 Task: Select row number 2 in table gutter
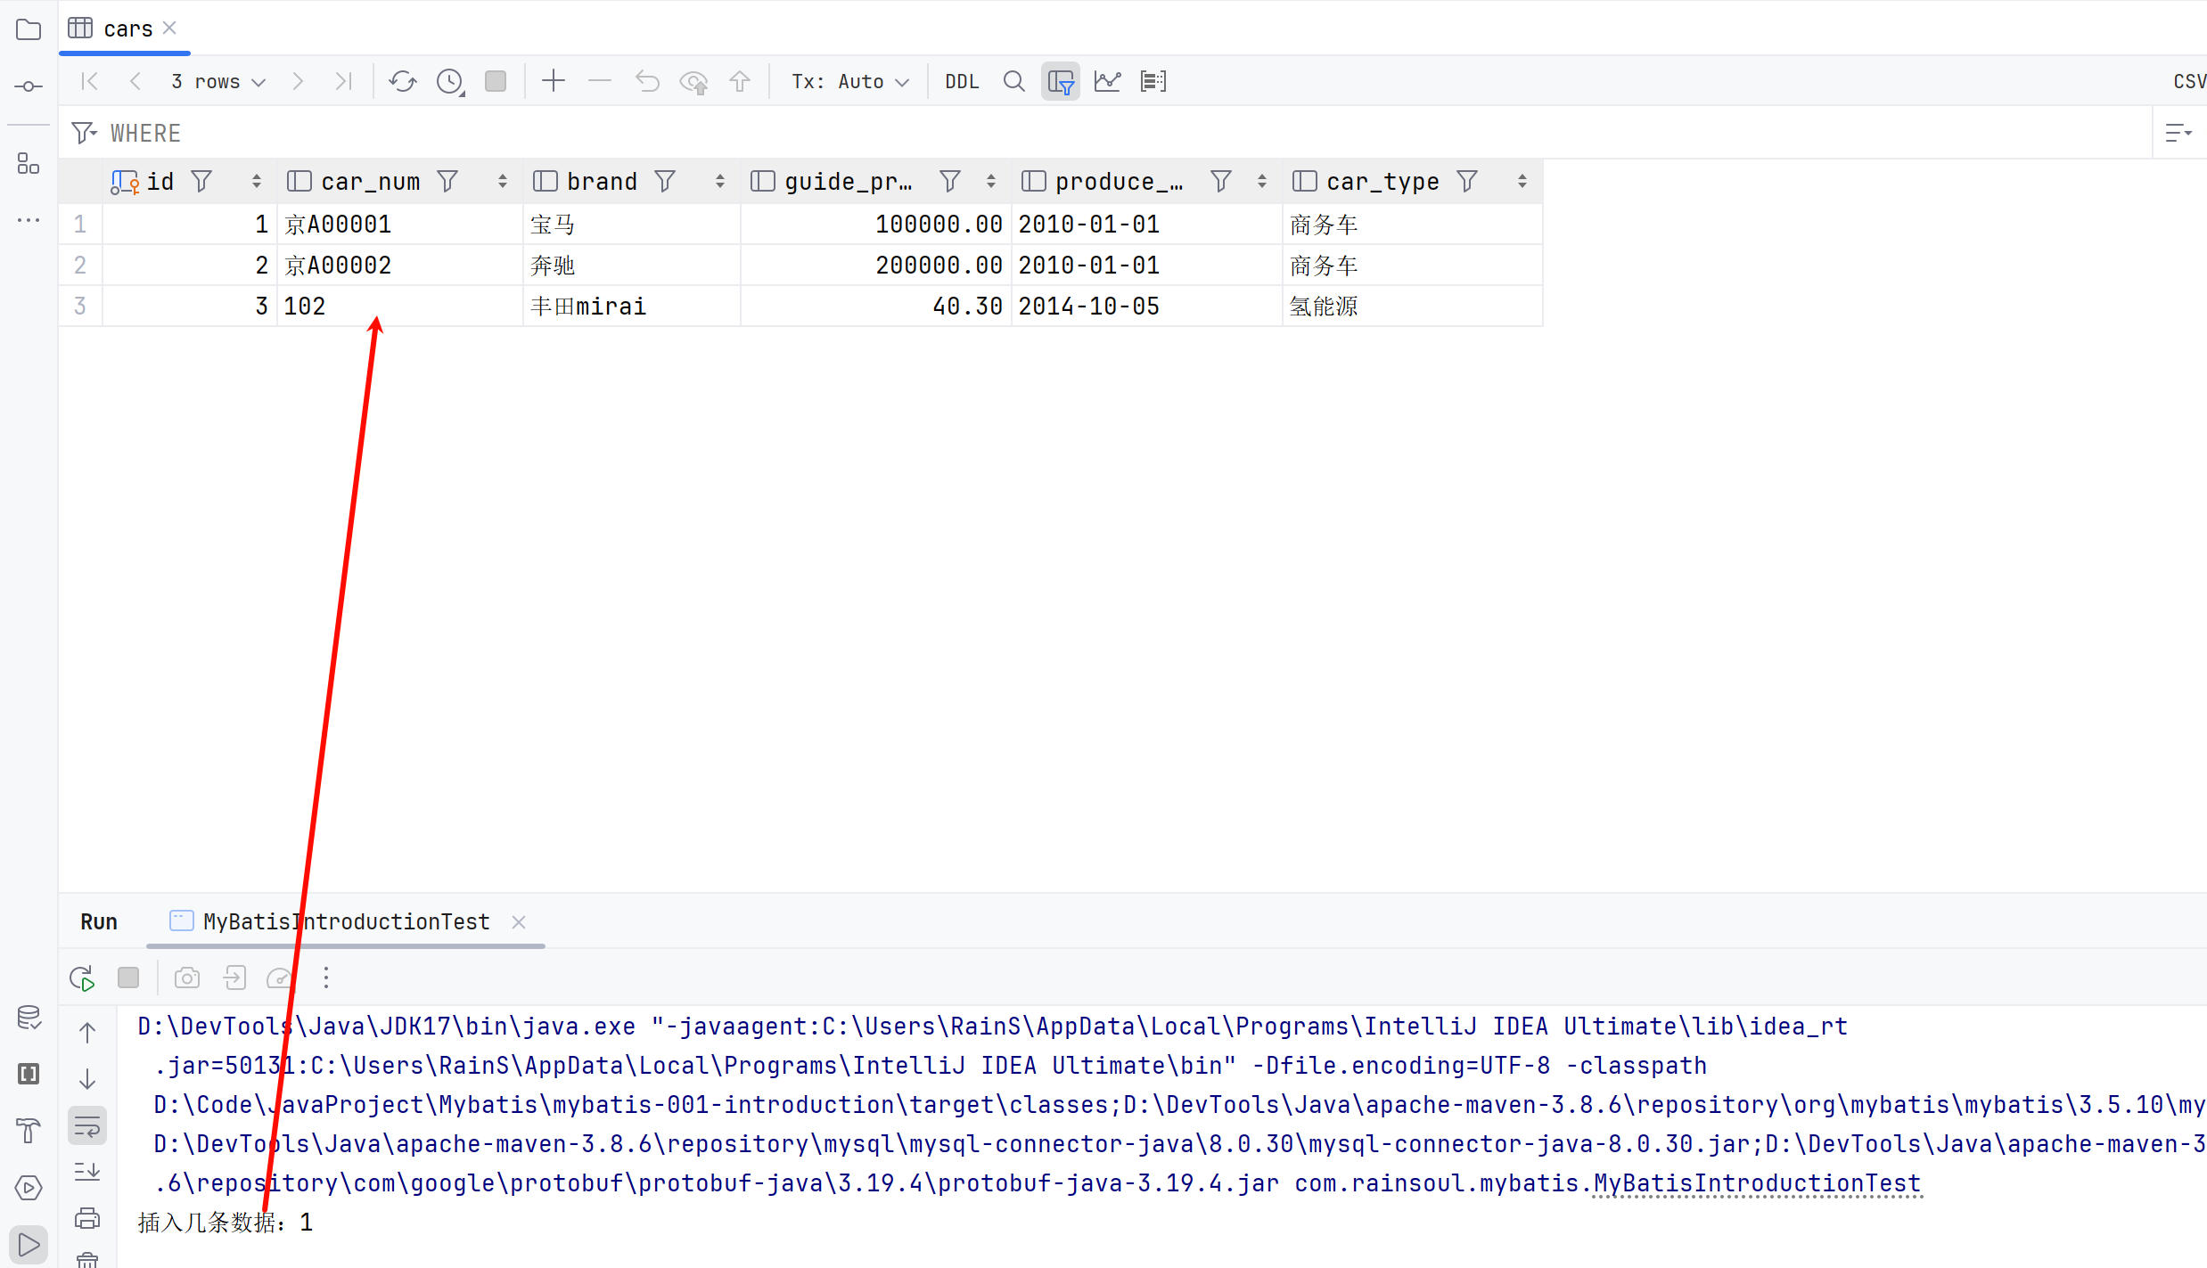(80, 266)
